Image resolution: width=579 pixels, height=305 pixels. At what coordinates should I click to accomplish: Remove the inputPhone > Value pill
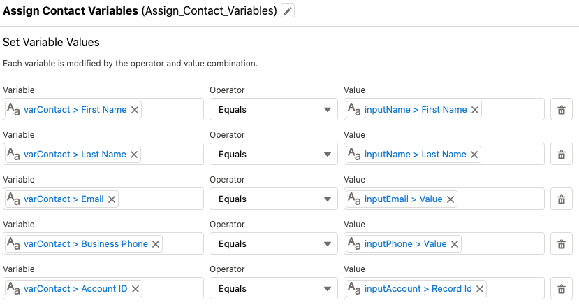455,244
